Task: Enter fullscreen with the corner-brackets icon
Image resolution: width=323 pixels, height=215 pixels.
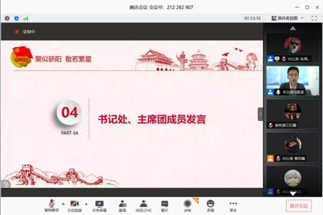Action: 314,18
